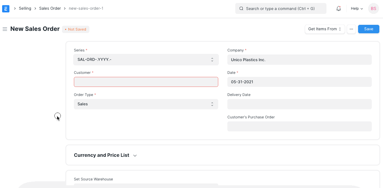Viewport: 383px width, 188px height.
Task: Click the new-sales-order-1 breadcrumb link
Action: point(86,8)
